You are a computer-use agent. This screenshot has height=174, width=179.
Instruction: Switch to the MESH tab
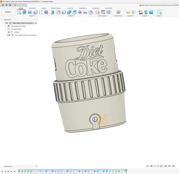(x=43, y=8)
